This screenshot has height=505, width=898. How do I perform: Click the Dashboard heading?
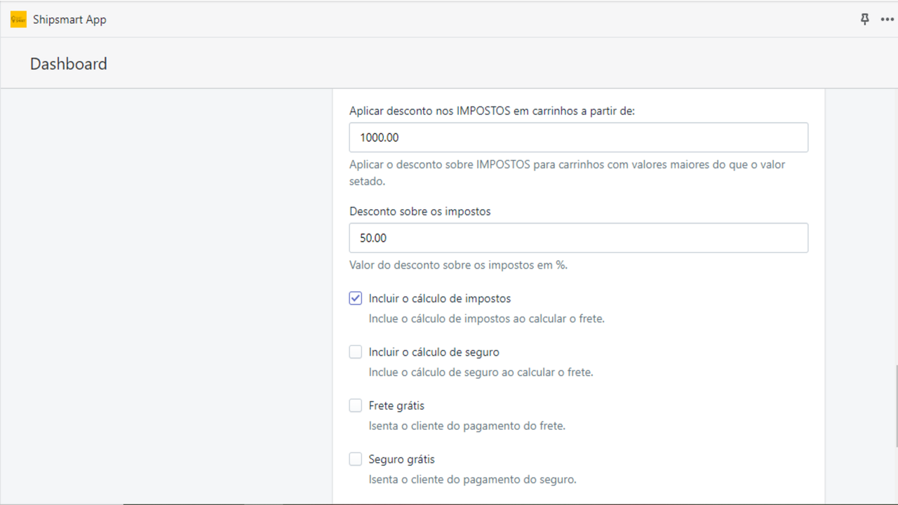pos(68,63)
